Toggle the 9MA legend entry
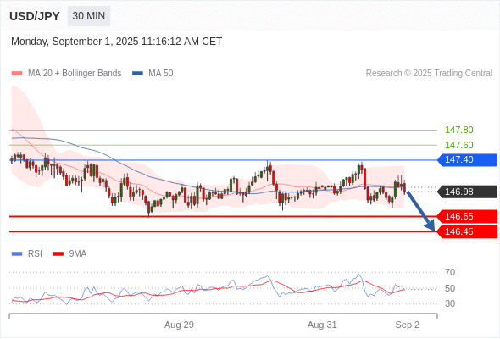This screenshot has height=339, width=500. [69, 254]
